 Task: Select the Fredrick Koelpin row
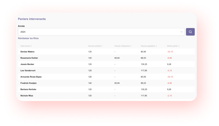(29, 83)
